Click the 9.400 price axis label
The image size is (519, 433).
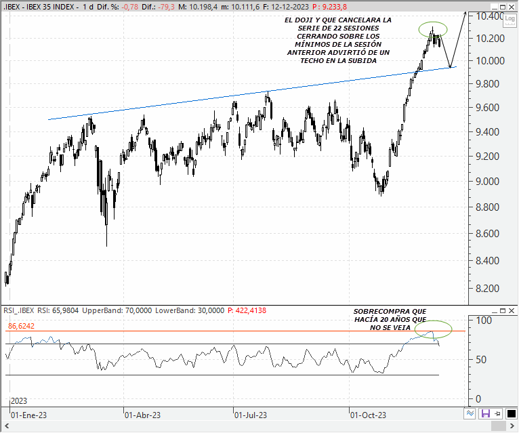pos(487,132)
